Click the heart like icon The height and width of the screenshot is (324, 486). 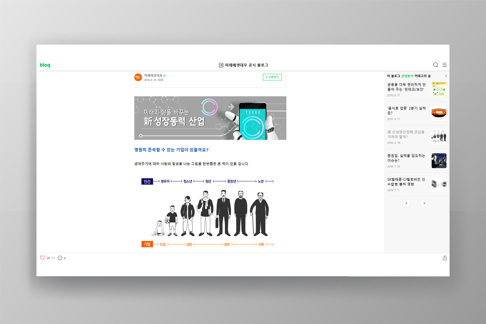click(43, 258)
